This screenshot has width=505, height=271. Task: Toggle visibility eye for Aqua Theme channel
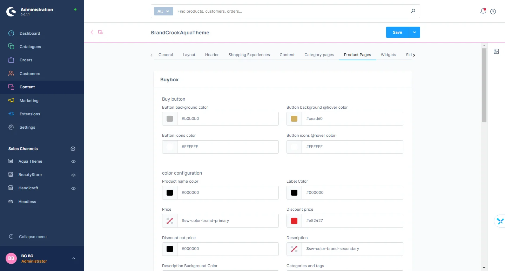pyautogui.click(x=73, y=162)
